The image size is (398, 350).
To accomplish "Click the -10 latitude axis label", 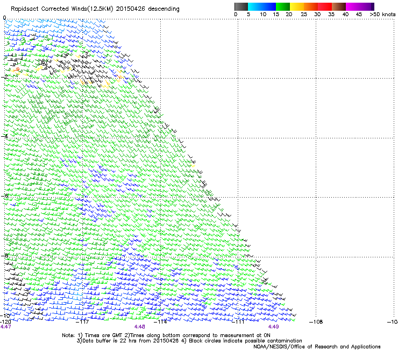I will click(5, 316).
